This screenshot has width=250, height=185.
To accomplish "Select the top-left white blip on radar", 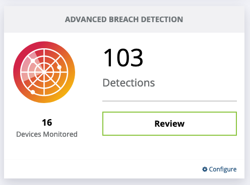I will point(33,60).
